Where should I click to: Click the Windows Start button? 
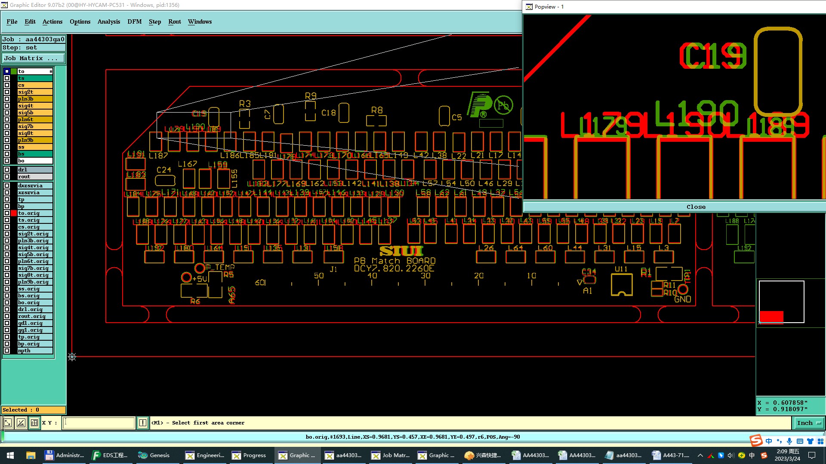(10, 455)
